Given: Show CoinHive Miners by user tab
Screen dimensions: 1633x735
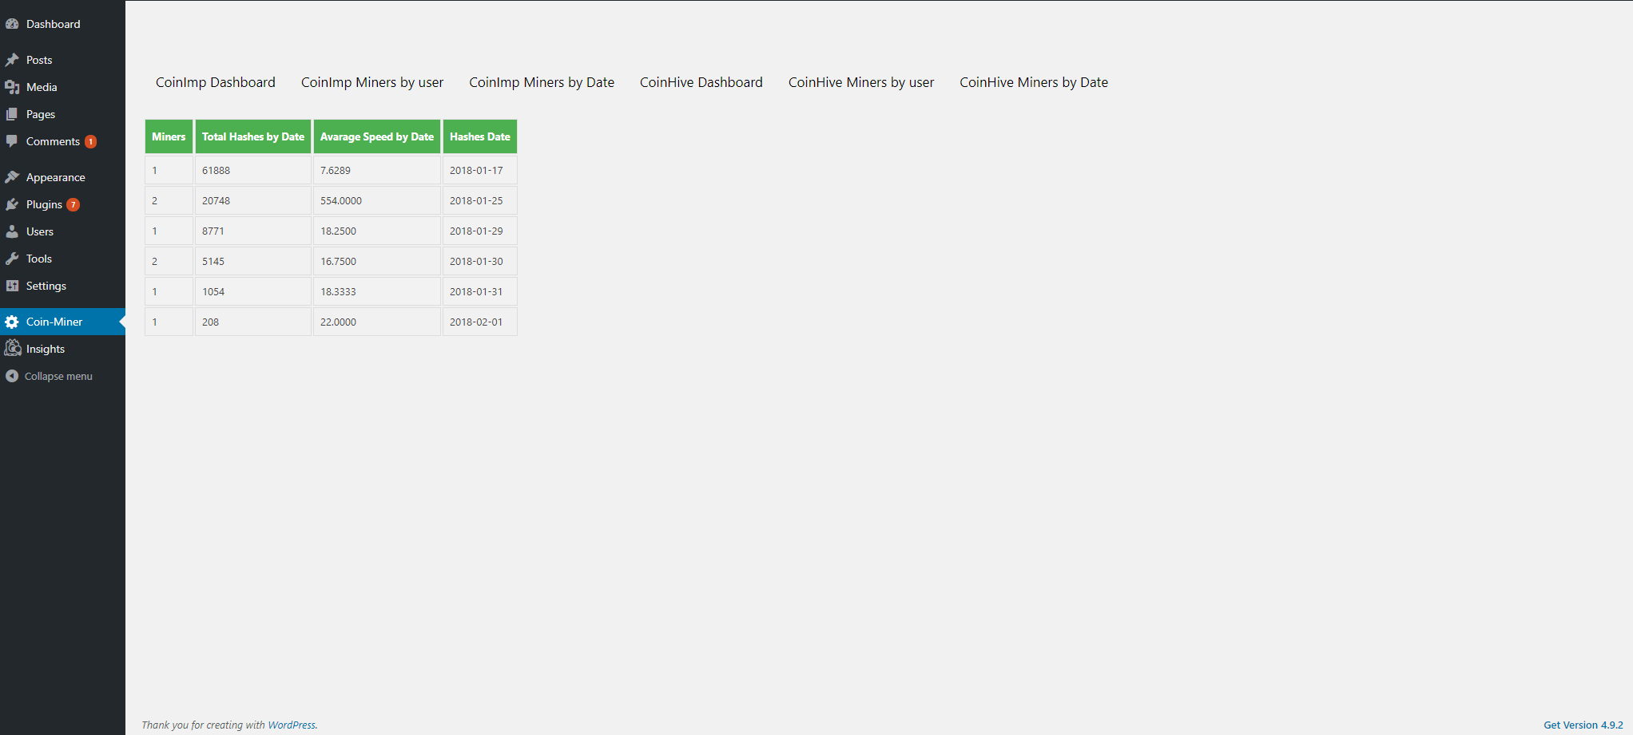Looking at the screenshot, I should tap(861, 82).
